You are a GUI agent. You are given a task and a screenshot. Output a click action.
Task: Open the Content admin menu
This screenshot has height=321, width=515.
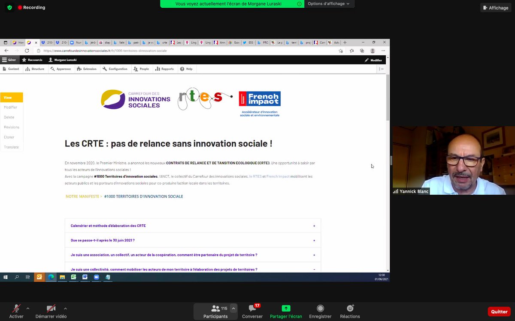(x=11, y=69)
